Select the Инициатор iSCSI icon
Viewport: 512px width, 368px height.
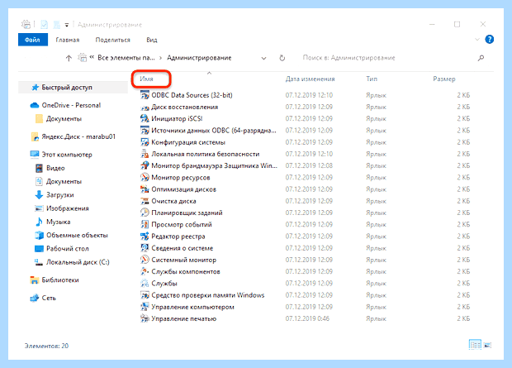[x=145, y=119]
